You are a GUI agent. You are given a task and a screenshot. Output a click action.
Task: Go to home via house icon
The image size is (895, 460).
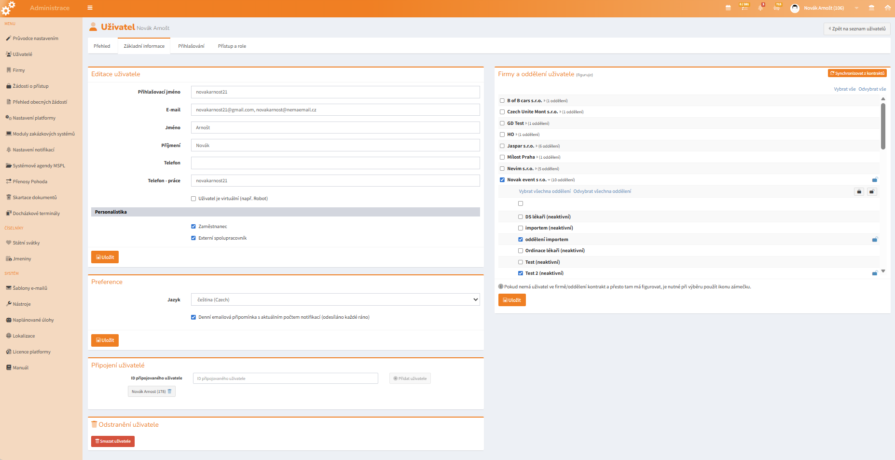click(887, 8)
